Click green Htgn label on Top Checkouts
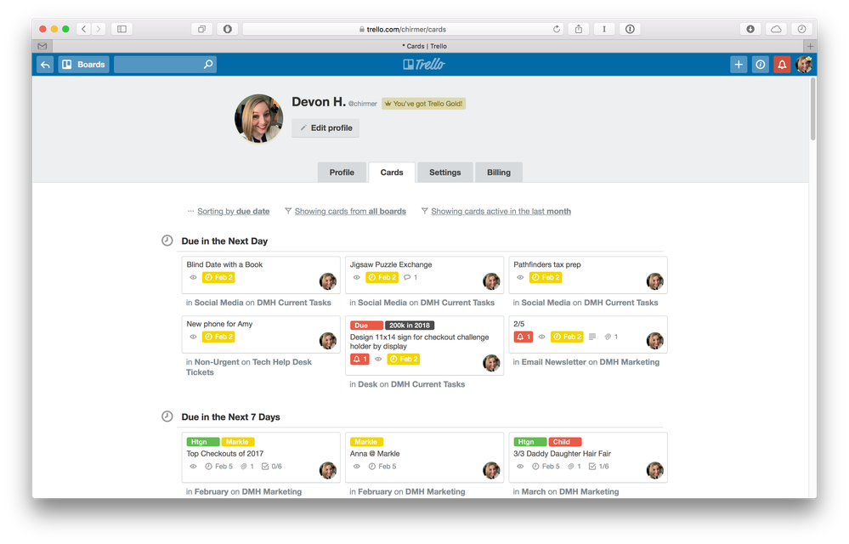This screenshot has width=849, height=544. point(203,442)
